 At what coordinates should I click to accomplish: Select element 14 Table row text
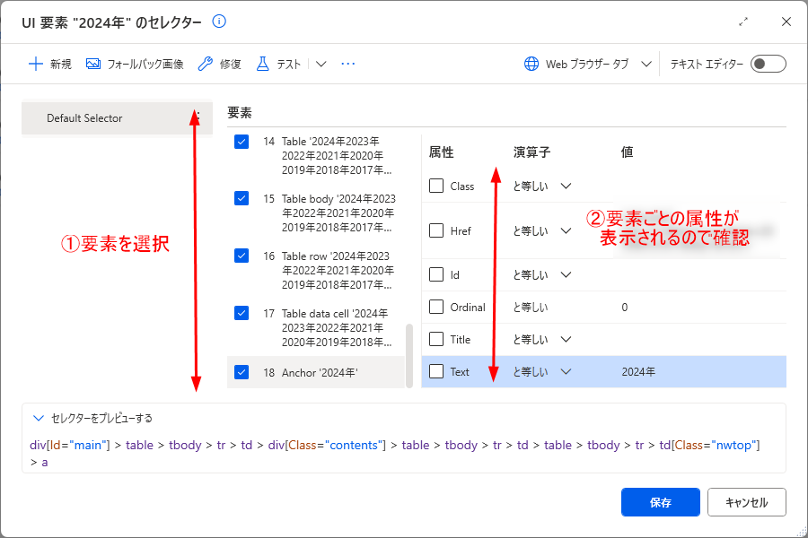tap(337, 155)
